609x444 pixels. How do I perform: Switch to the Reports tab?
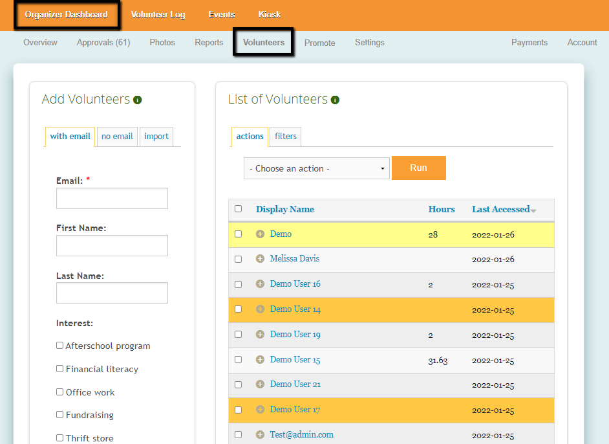coord(209,43)
